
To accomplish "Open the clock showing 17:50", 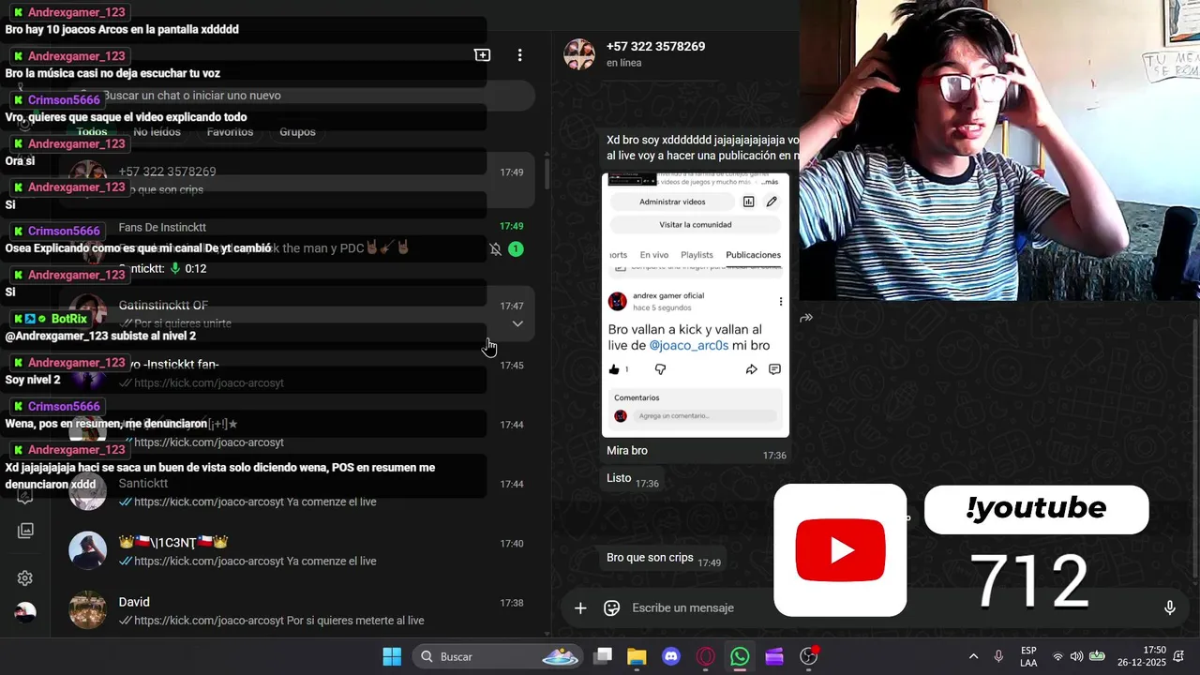I will point(1141,657).
